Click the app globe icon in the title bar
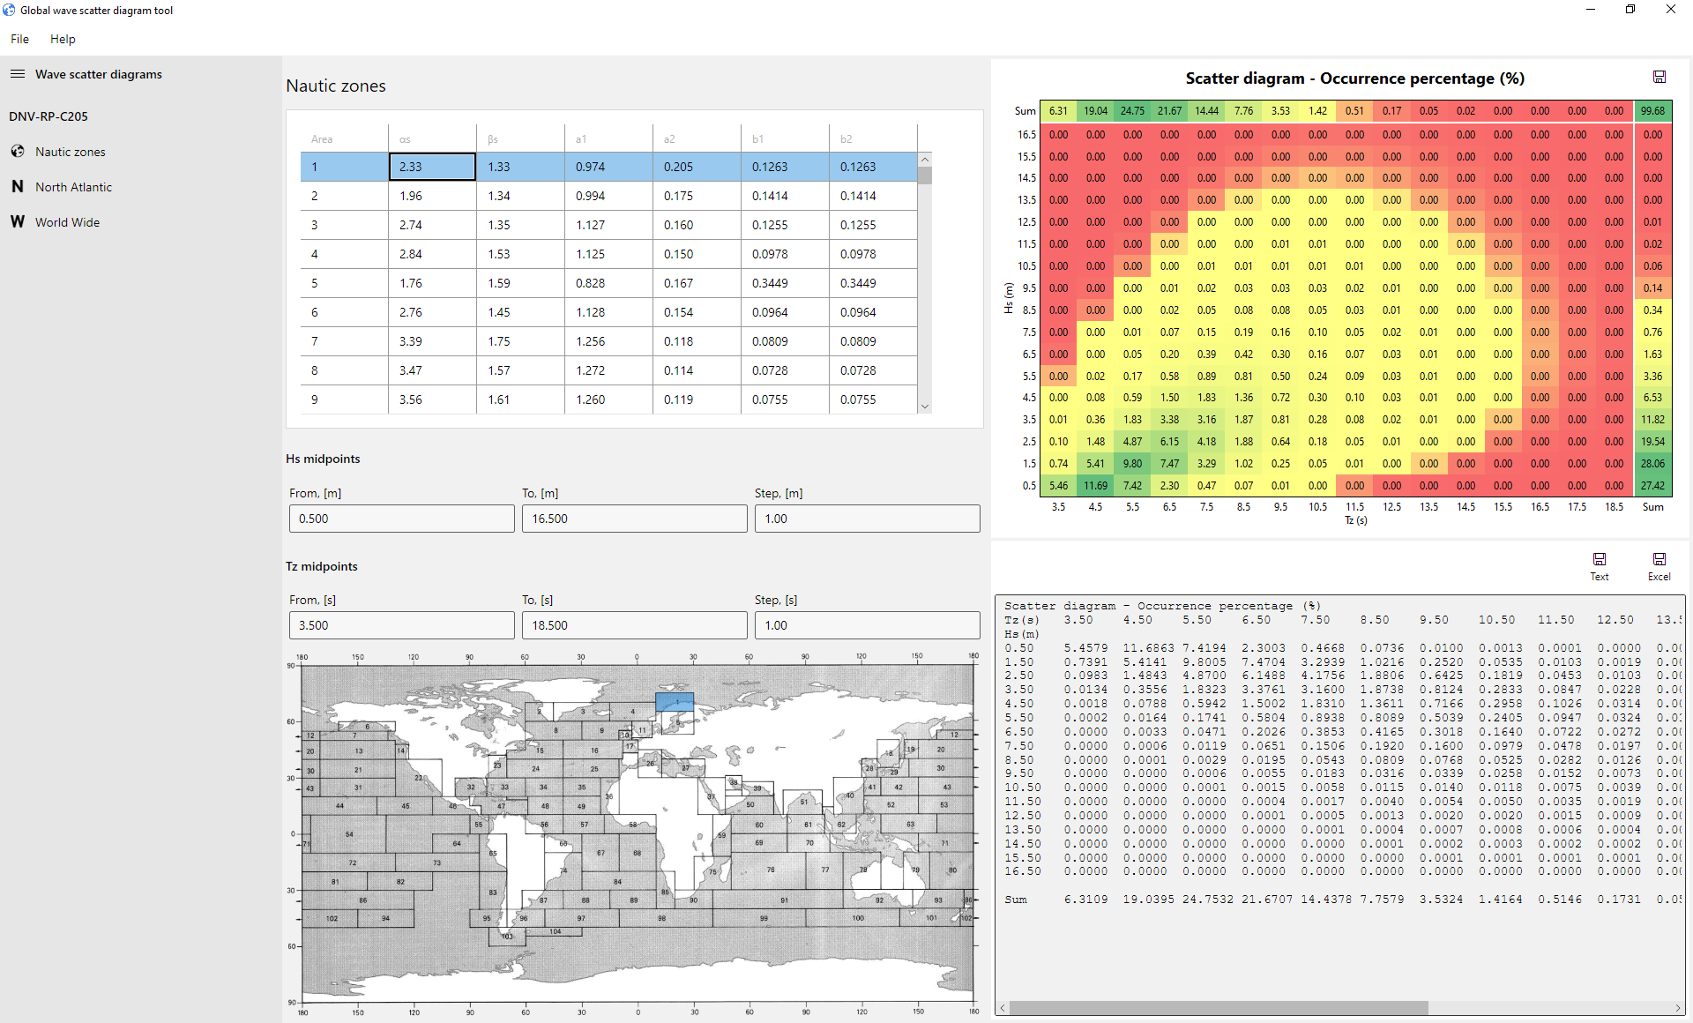 click(10, 10)
